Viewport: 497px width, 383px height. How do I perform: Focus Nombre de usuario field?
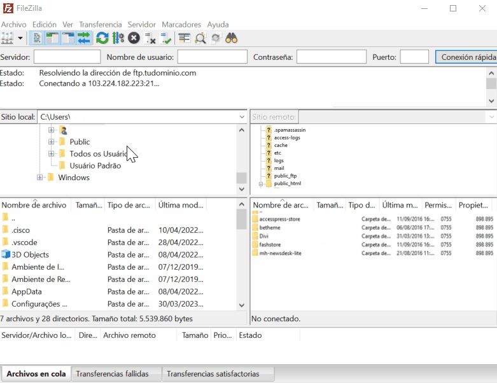(213, 57)
